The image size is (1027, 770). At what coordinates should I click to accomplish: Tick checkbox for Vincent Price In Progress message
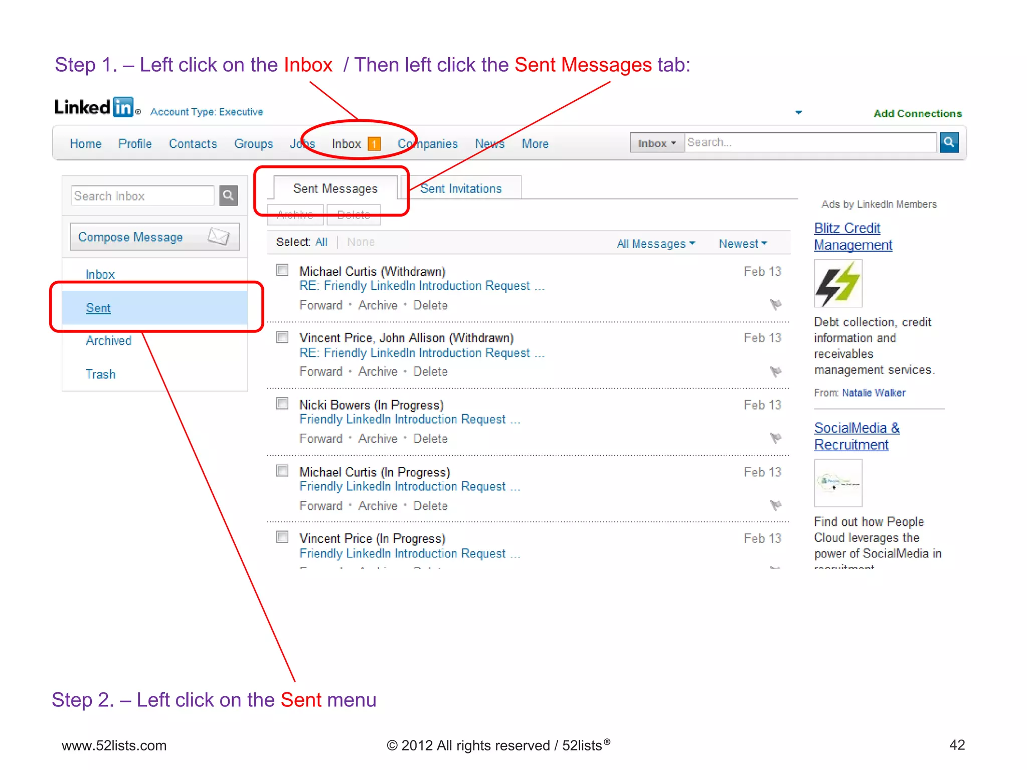(x=282, y=537)
